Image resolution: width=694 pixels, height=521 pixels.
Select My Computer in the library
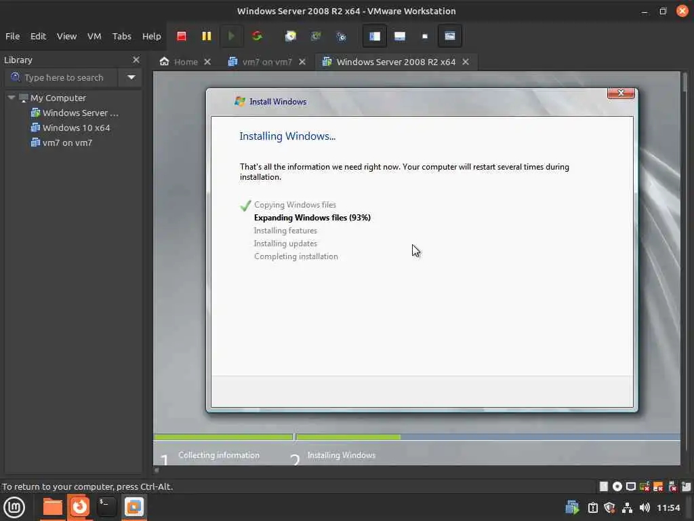(x=58, y=98)
